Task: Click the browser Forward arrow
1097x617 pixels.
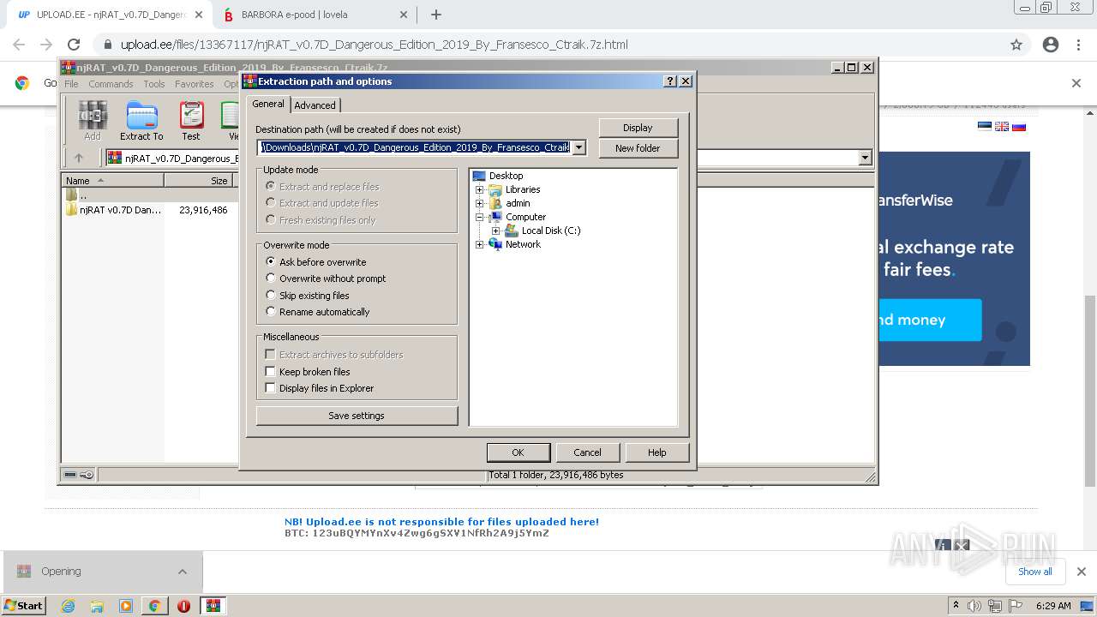Action: coord(46,45)
